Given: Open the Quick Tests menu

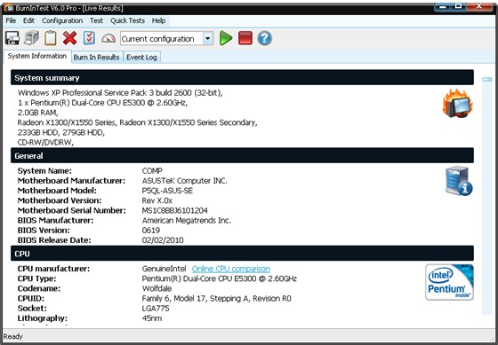Looking at the screenshot, I should 127,20.
